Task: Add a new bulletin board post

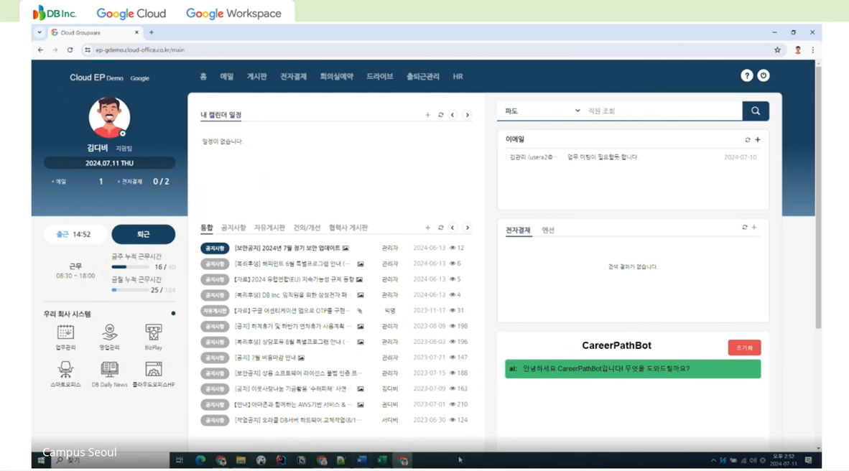Action: pos(428,228)
